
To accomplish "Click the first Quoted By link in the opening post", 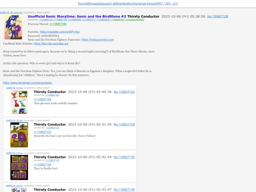I will (46, 20).
